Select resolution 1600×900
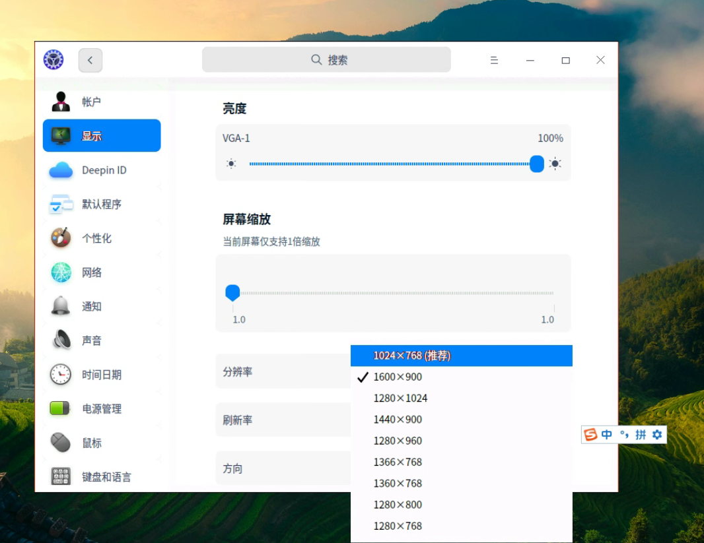Image resolution: width=704 pixels, height=543 pixels. (x=462, y=377)
